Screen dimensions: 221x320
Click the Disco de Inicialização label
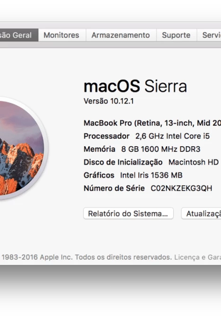tap(123, 162)
